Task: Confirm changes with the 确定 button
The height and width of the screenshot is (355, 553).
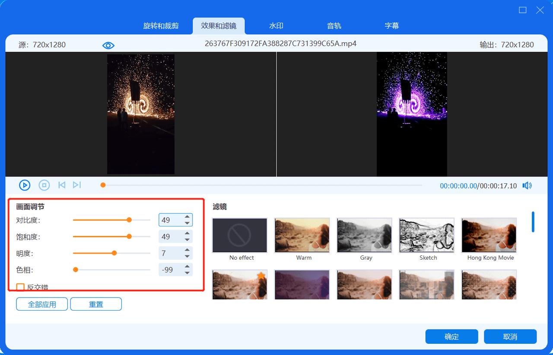Action: [451, 336]
